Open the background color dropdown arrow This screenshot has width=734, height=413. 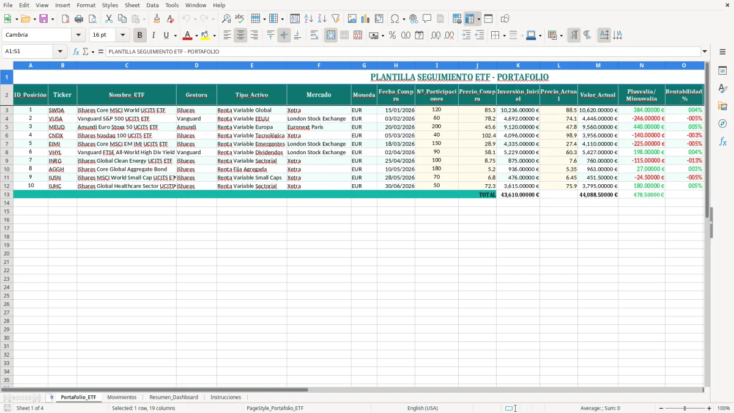[x=214, y=35]
